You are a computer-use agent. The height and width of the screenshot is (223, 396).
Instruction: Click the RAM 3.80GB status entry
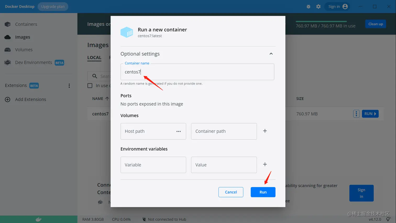point(93,219)
